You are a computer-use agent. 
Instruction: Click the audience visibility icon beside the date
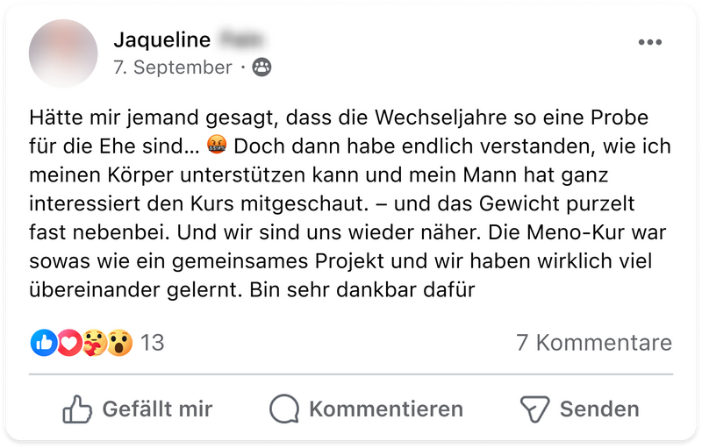(x=261, y=68)
